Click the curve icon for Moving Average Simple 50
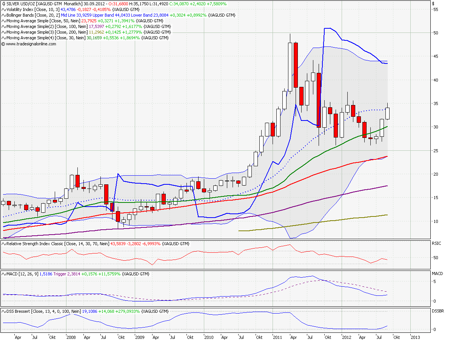453x340 pixels. click(3, 22)
